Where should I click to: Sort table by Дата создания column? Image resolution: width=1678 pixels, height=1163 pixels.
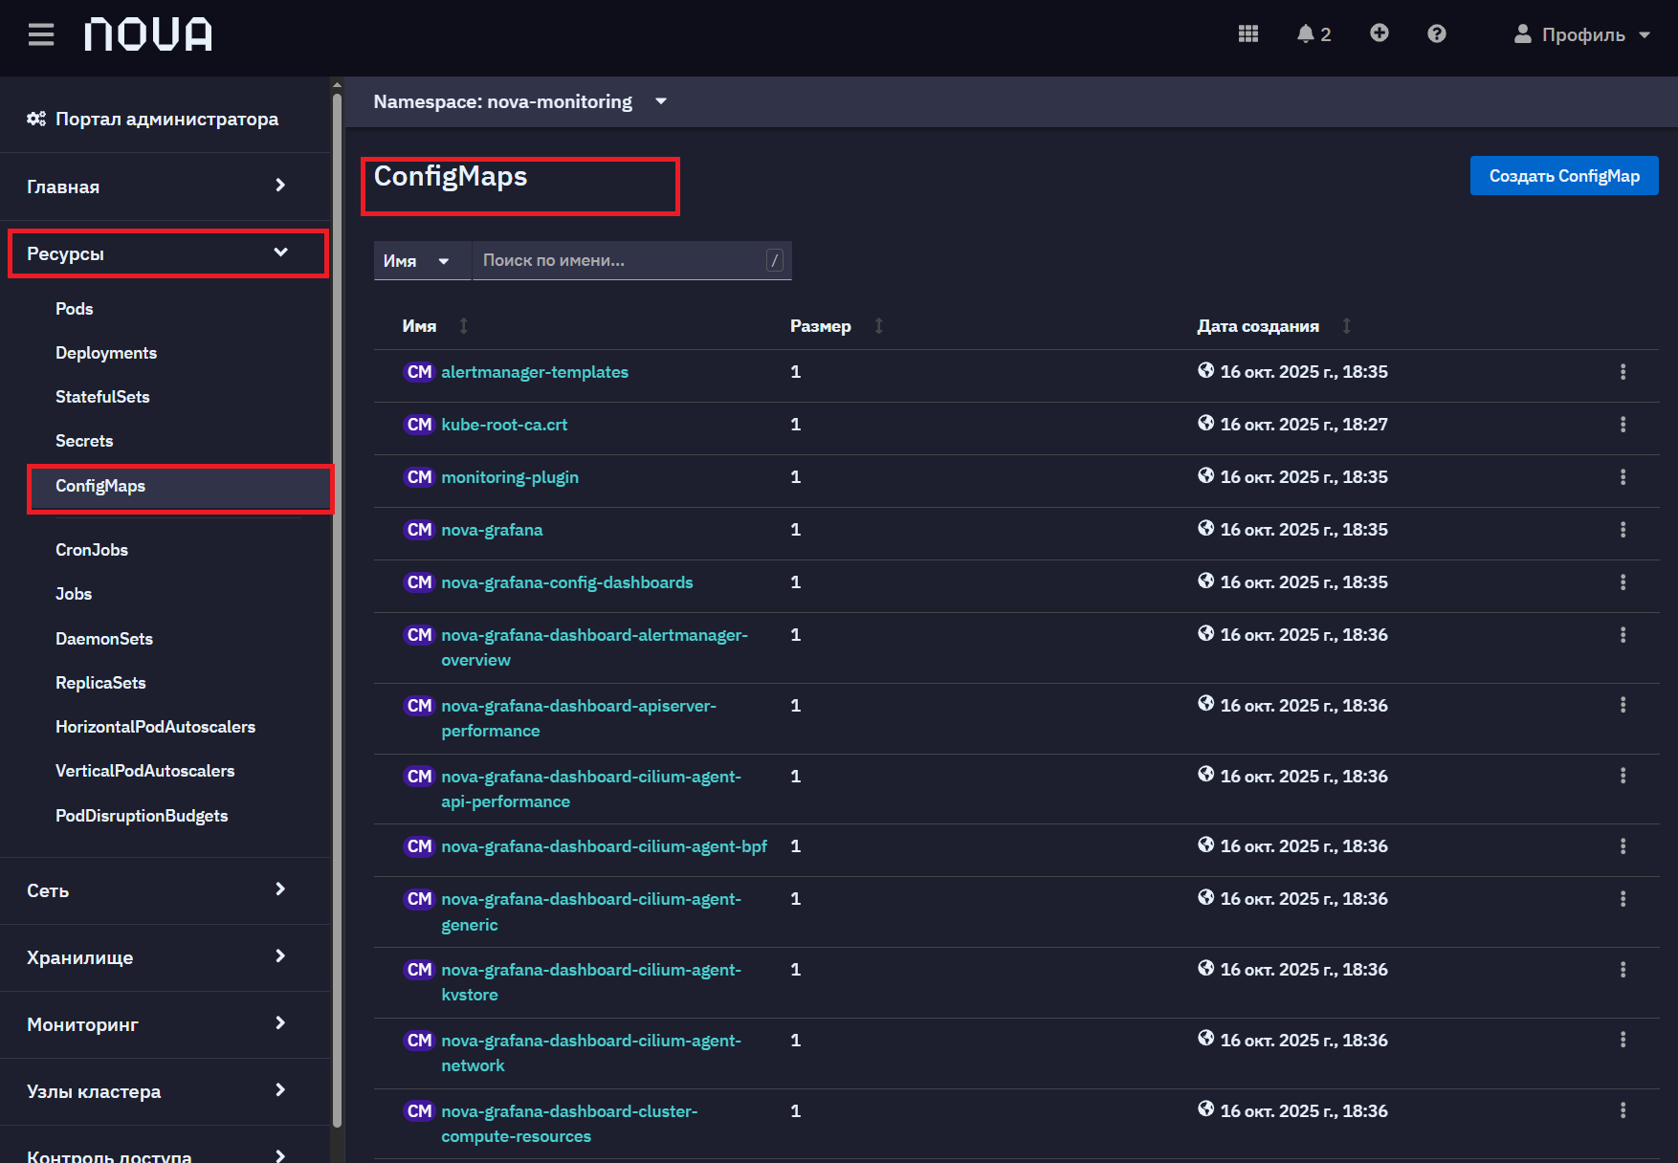(1273, 326)
